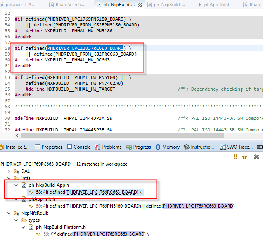263x236 pixels.
Task: Collapse the ph_NxpBuild_Platform.h node
Action: pos(24,227)
